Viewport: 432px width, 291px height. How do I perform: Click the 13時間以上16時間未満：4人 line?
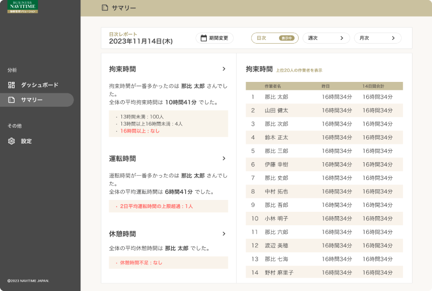(151, 124)
